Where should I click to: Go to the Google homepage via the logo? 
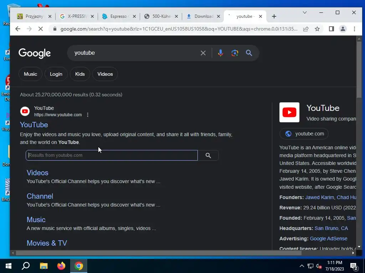pyautogui.click(x=35, y=53)
